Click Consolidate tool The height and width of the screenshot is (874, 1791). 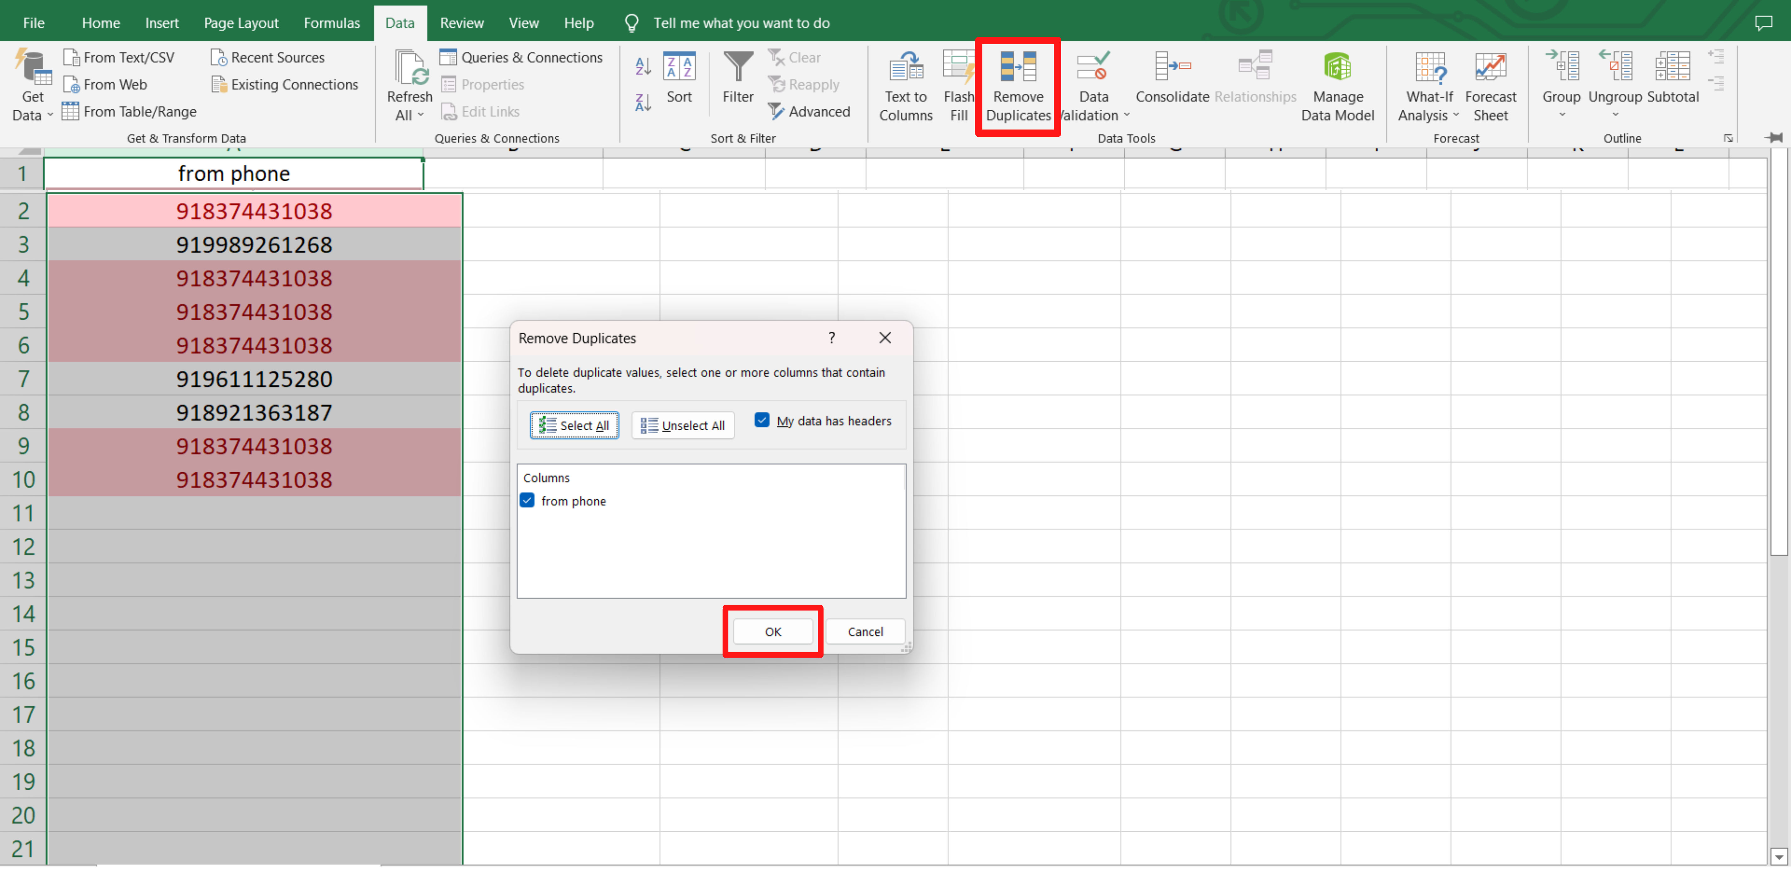coord(1172,78)
